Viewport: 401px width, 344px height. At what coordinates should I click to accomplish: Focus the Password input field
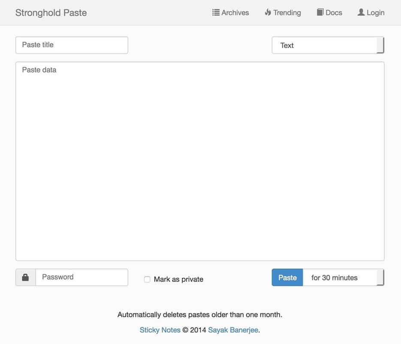click(81, 277)
